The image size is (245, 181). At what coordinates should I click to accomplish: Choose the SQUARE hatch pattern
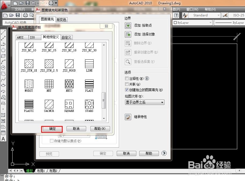pyautogui.click(x=69, y=106)
